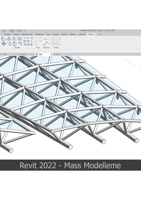Select the Scale tool
Screen dimensions: 141x200
pos(28,41)
